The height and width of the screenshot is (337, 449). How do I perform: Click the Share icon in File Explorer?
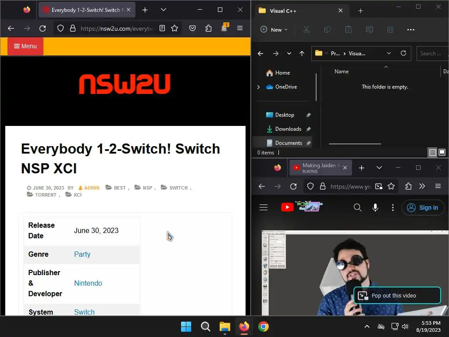click(391, 29)
